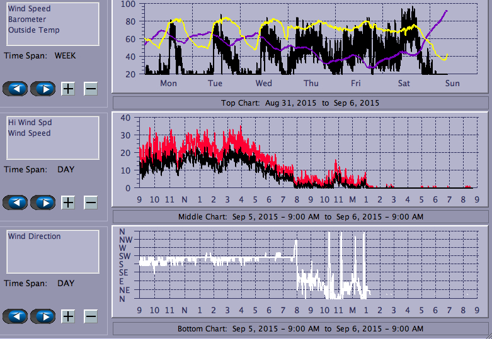Screen dimensions: 492x339
Task: Click the top chart's left arrow button
Action: point(16,89)
